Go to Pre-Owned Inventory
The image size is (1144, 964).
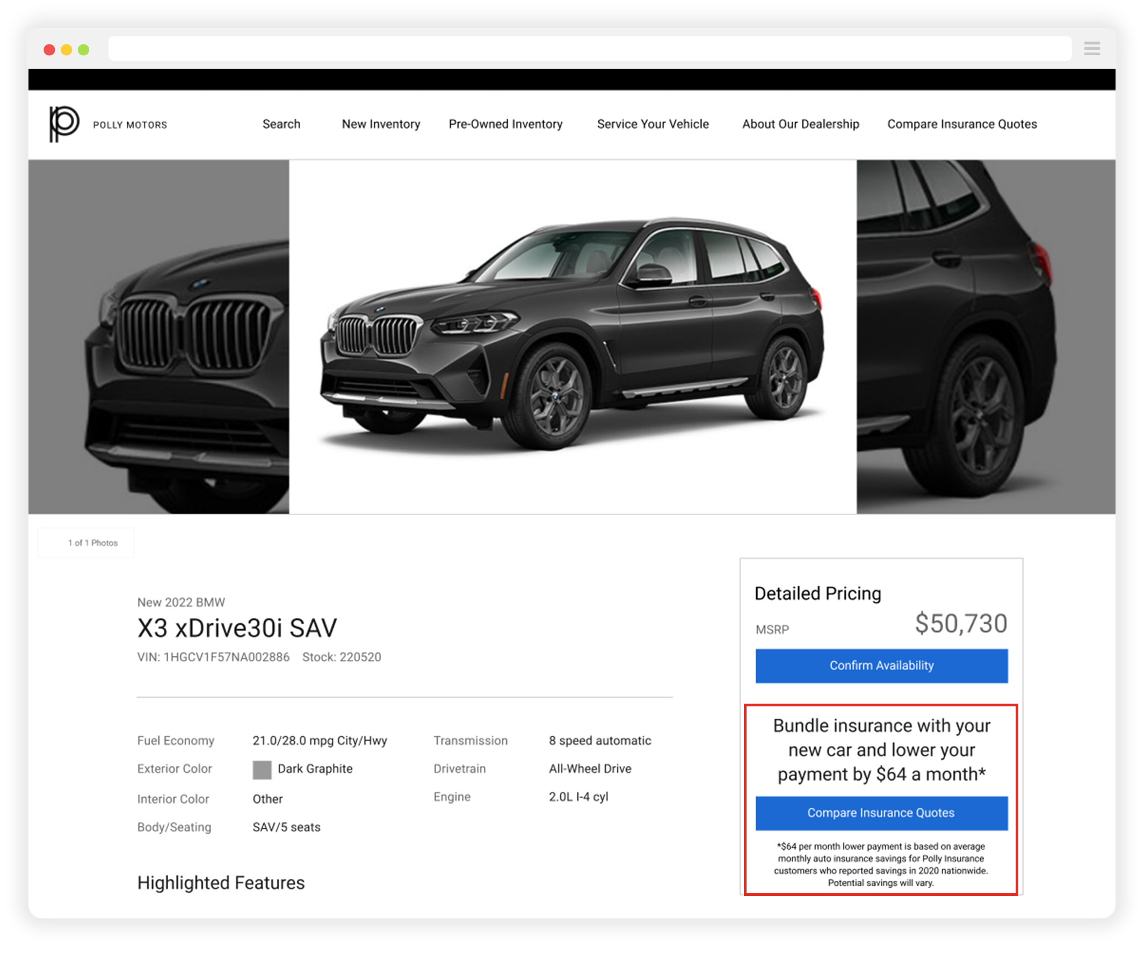pos(505,124)
